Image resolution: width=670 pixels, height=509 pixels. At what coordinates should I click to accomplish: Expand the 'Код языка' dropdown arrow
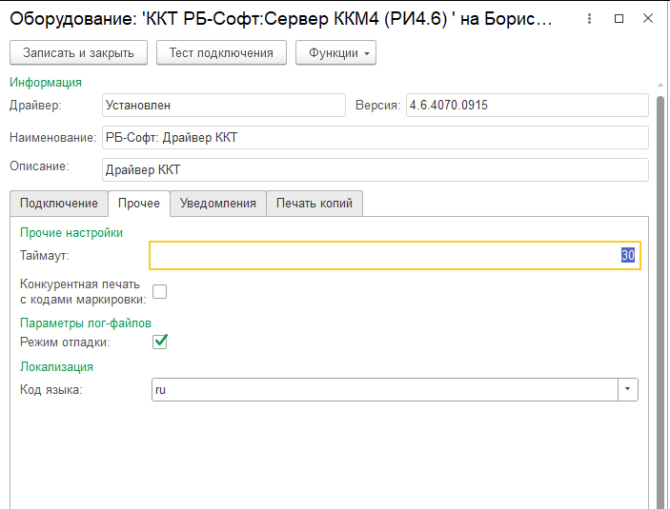coord(628,389)
